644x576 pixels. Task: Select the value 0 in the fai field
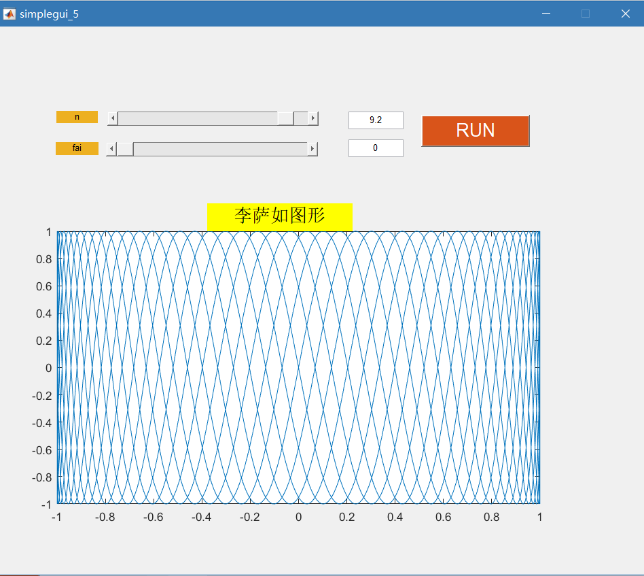coord(376,148)
